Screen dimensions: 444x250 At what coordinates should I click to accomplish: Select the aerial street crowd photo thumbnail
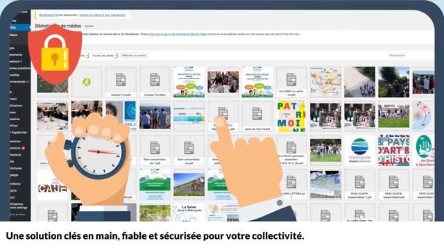coord(359,82)
